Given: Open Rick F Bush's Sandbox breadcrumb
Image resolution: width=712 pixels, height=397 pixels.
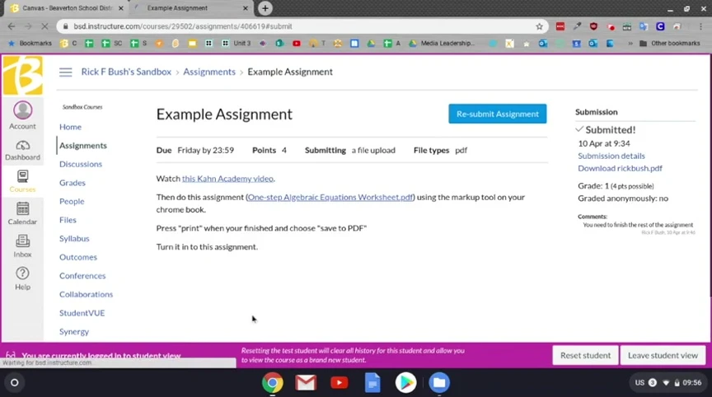Looking at the screenshot, I should [x=126, y=72].
